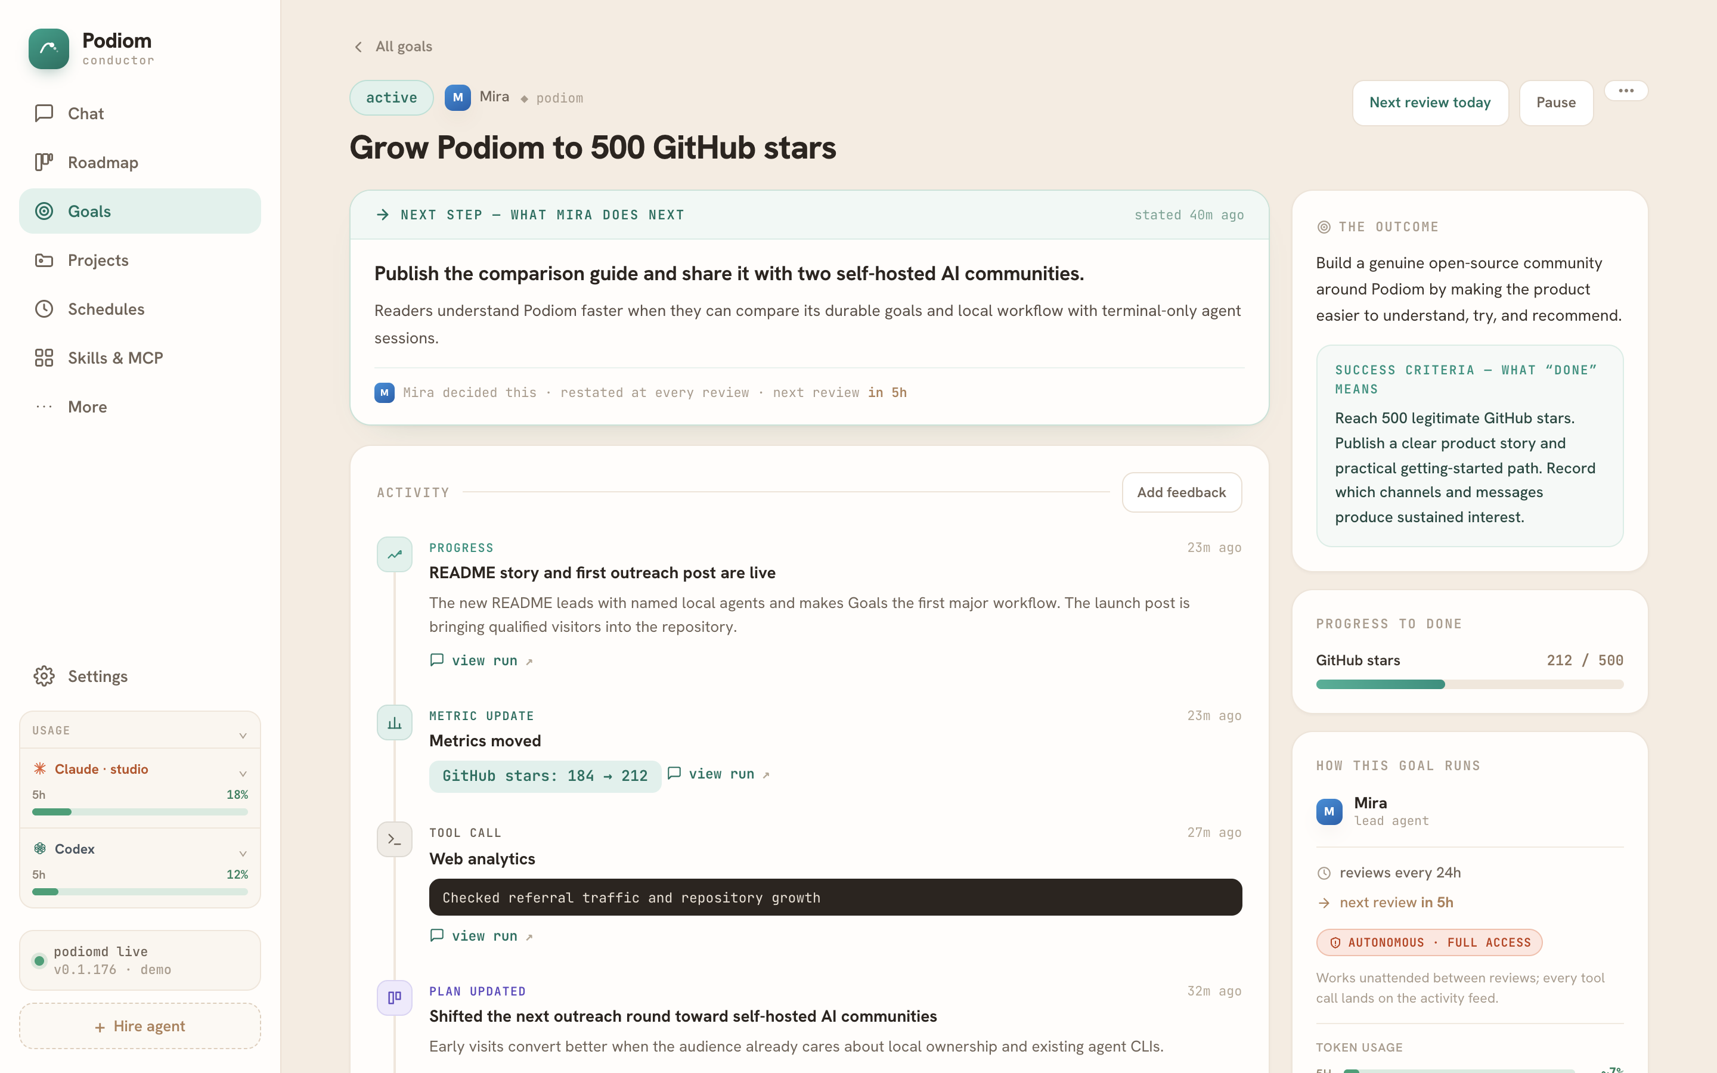The width and height of the screenshot is (1717, 1073).
Task: Click the green podiomd live status dot
Action: [39, 961]
